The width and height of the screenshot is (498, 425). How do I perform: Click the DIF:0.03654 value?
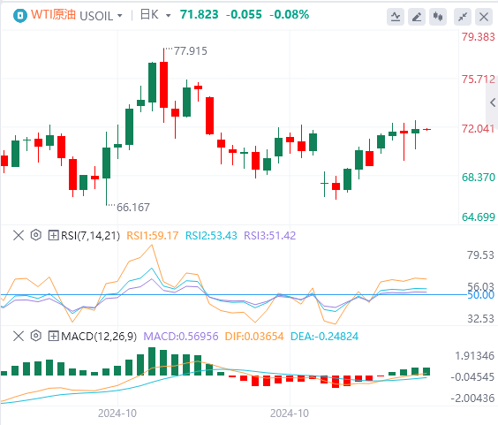254,336
